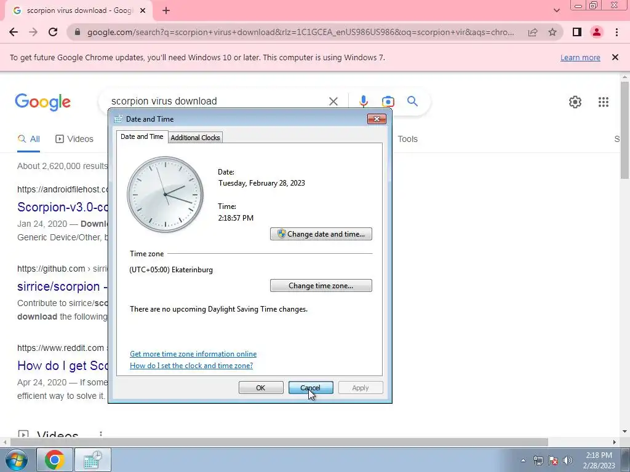This screenshot has width=630, height=472.
Task: Bookmark this page with the star icon
Action: (x=552, y=32)
